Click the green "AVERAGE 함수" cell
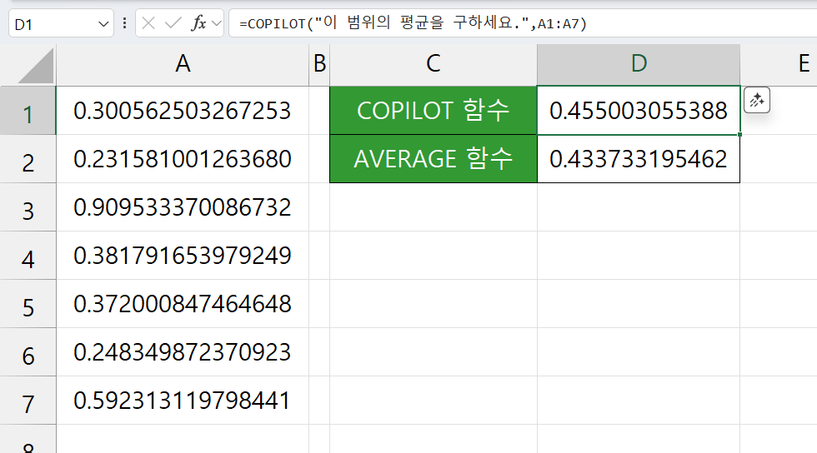The image size is (817, 453). (x=433, y=158)
